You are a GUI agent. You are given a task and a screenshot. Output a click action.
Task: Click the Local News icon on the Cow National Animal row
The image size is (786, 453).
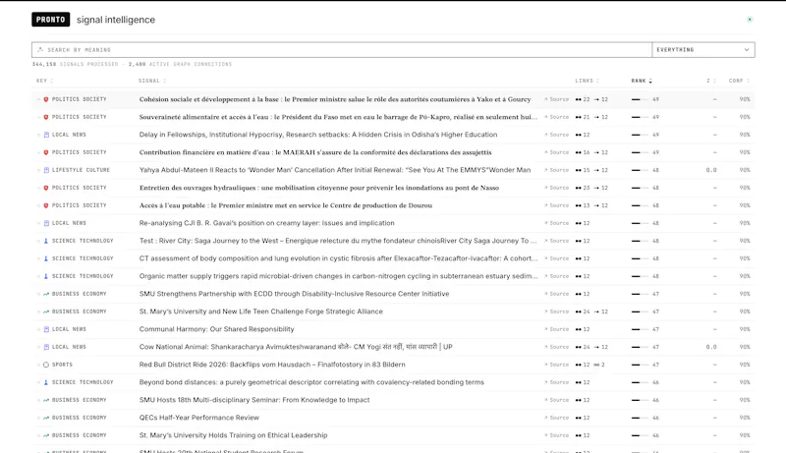pyautogui.click(x=46, y=347)
